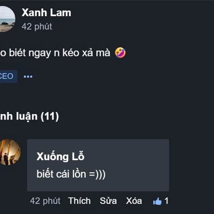214x214 pixels.
Task: Open Xuống Lỗ's circular avatar
Action: (x=10, y=152)
